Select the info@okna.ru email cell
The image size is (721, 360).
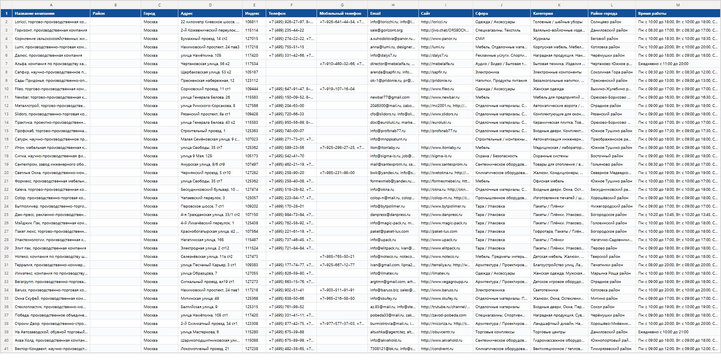pyautogui.click(x=393, y=190)
